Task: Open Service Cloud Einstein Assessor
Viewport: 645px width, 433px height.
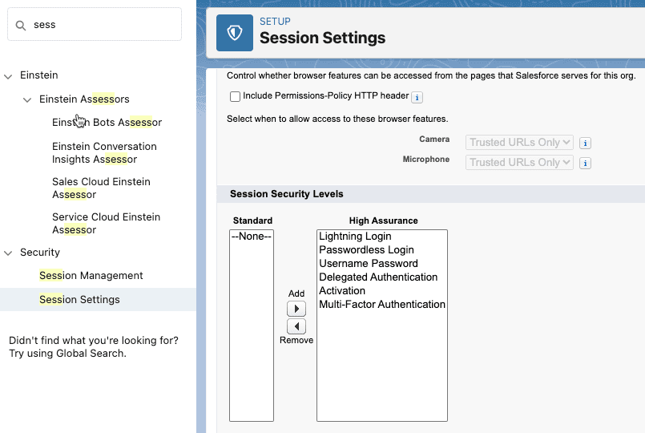Action: coord(106,223)
